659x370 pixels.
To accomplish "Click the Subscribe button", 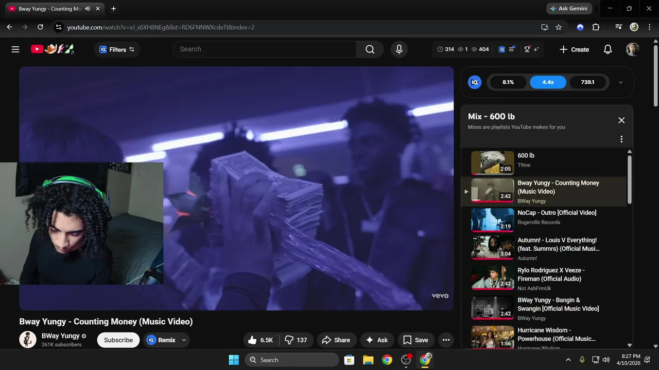I will (118, 340).
